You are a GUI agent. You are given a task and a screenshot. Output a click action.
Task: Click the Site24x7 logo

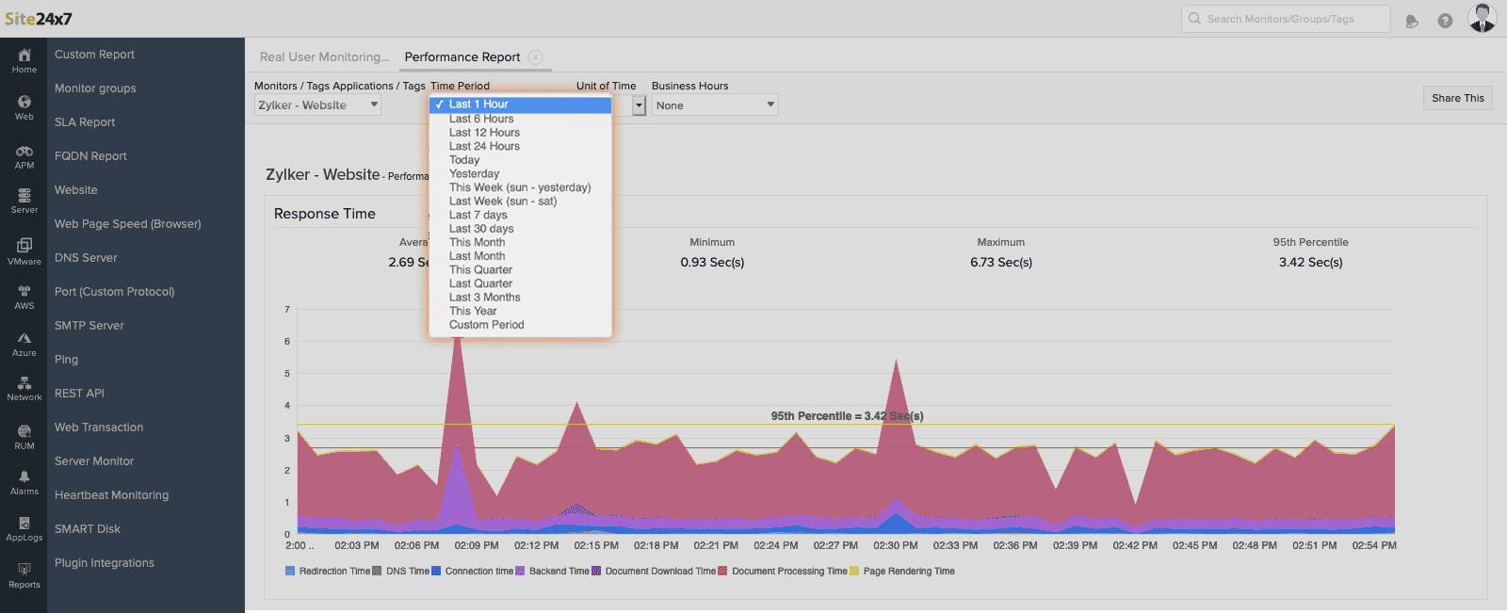point(39,19)
